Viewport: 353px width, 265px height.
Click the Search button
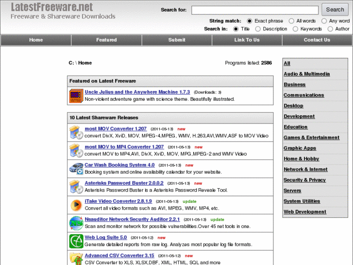[x=335, y=10]
